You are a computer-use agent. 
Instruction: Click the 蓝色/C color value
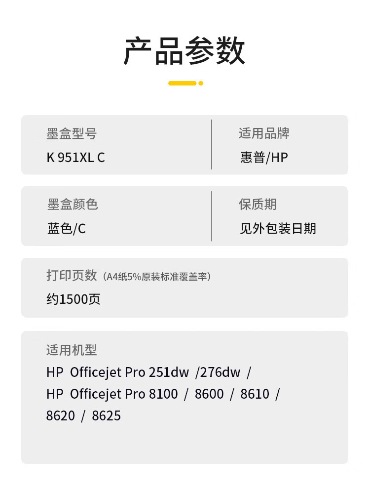(x=67, y=229)
